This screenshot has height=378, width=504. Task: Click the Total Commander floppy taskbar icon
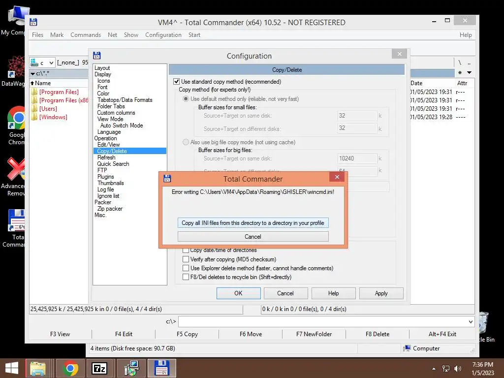[161, 368]
